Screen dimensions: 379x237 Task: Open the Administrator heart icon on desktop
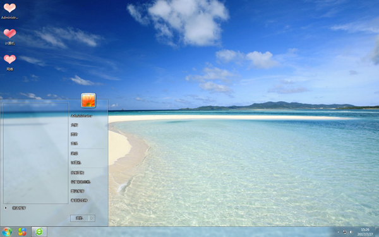click(9, 11)
